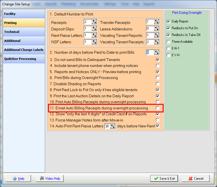Click the Help button

tap(18, 179)
